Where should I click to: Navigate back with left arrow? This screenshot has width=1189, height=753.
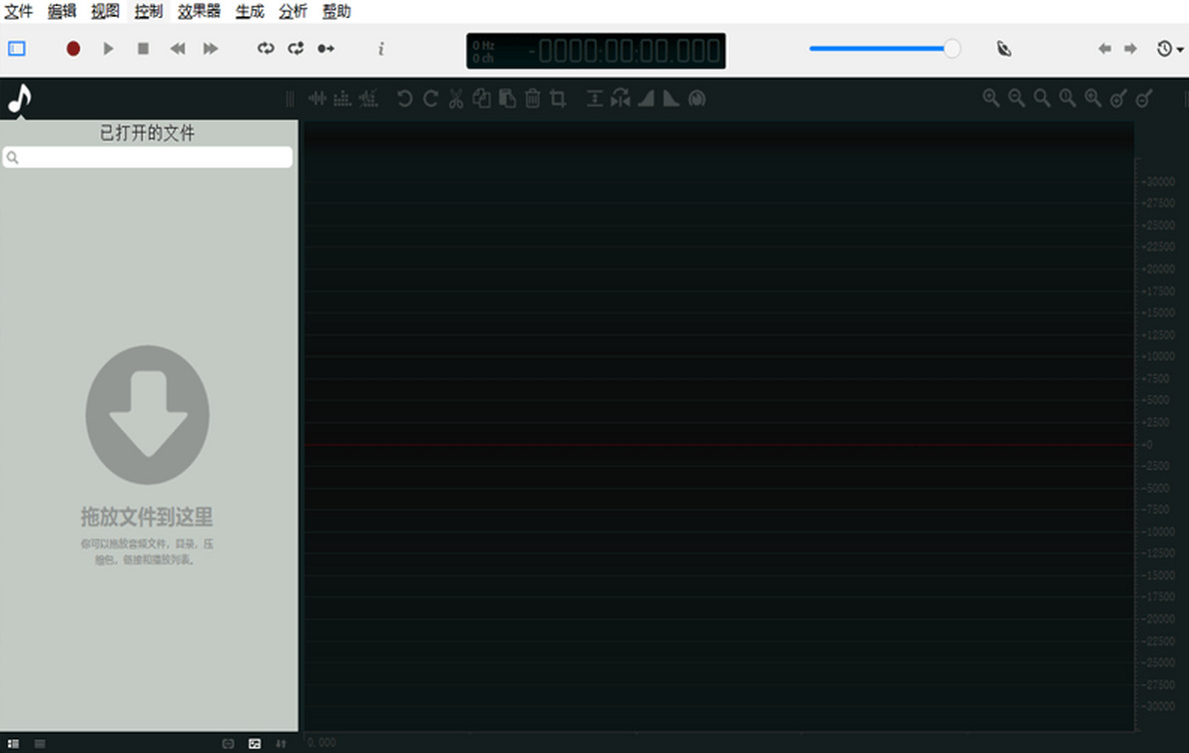tap(1105, 49)
